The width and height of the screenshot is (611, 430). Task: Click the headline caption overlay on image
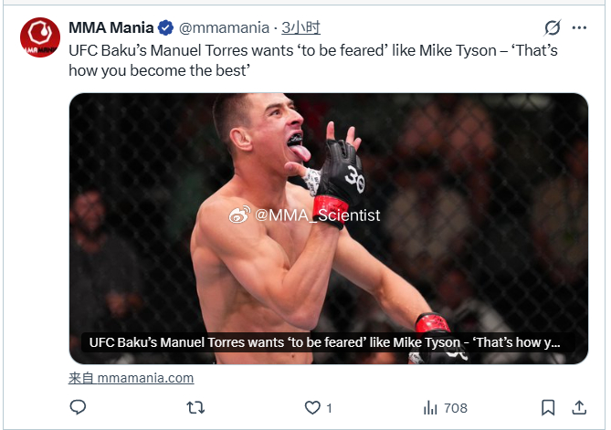click(x=324, y=342)
